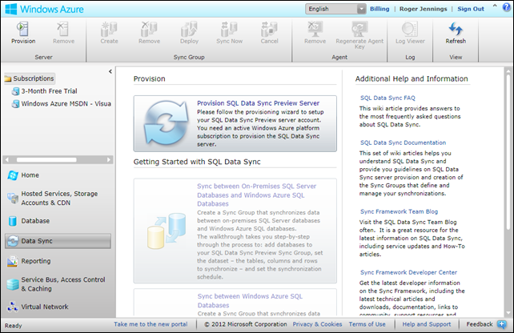Click Sign Out
This screenshot has width=514, height=333.
(x=471, y=9)
